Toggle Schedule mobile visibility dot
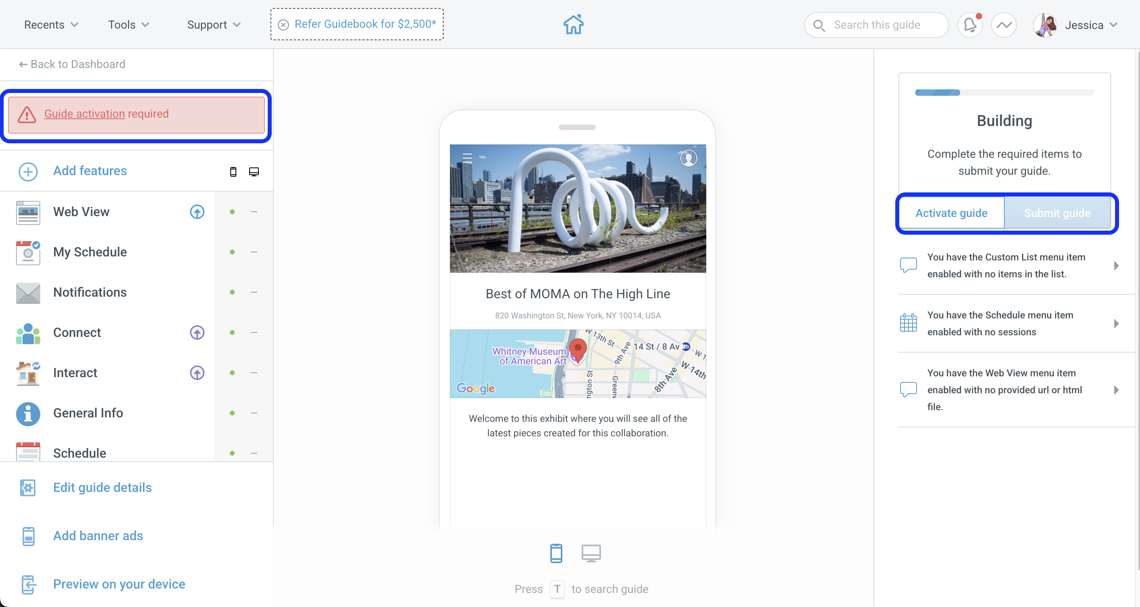Screen dimensions: 1140x607 tap(232, 454)
